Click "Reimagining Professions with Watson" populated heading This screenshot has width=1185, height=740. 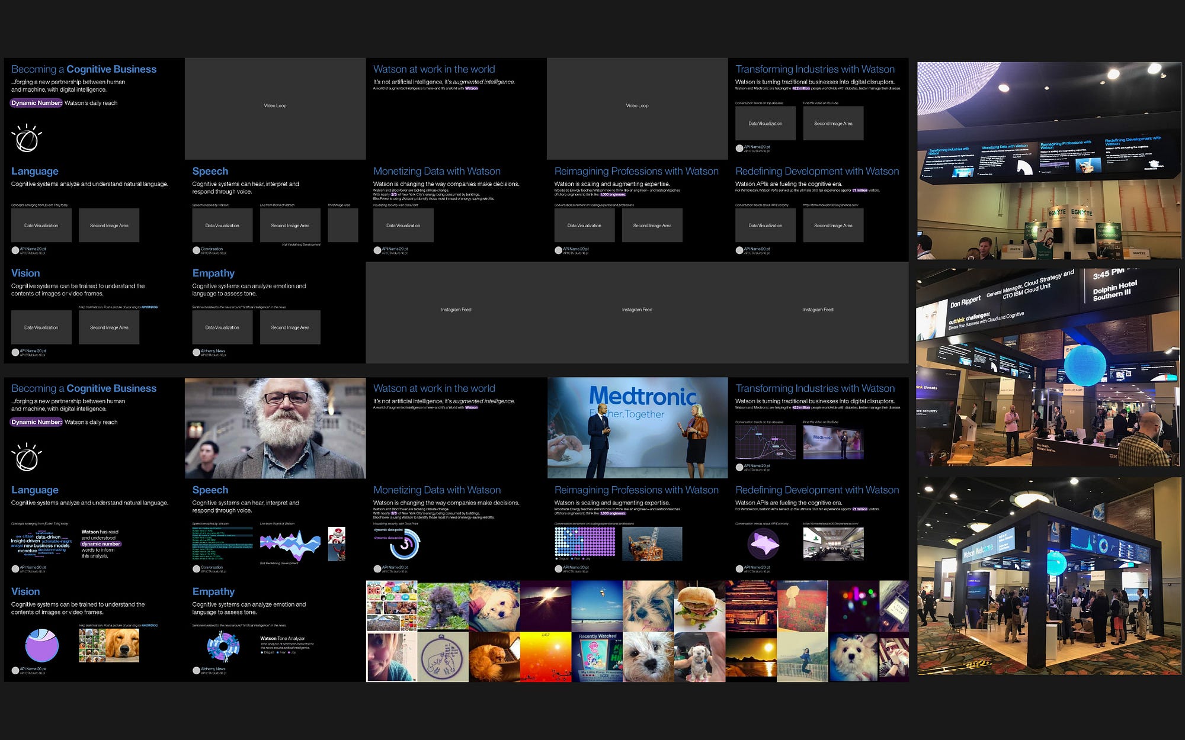tap(636, 490)
